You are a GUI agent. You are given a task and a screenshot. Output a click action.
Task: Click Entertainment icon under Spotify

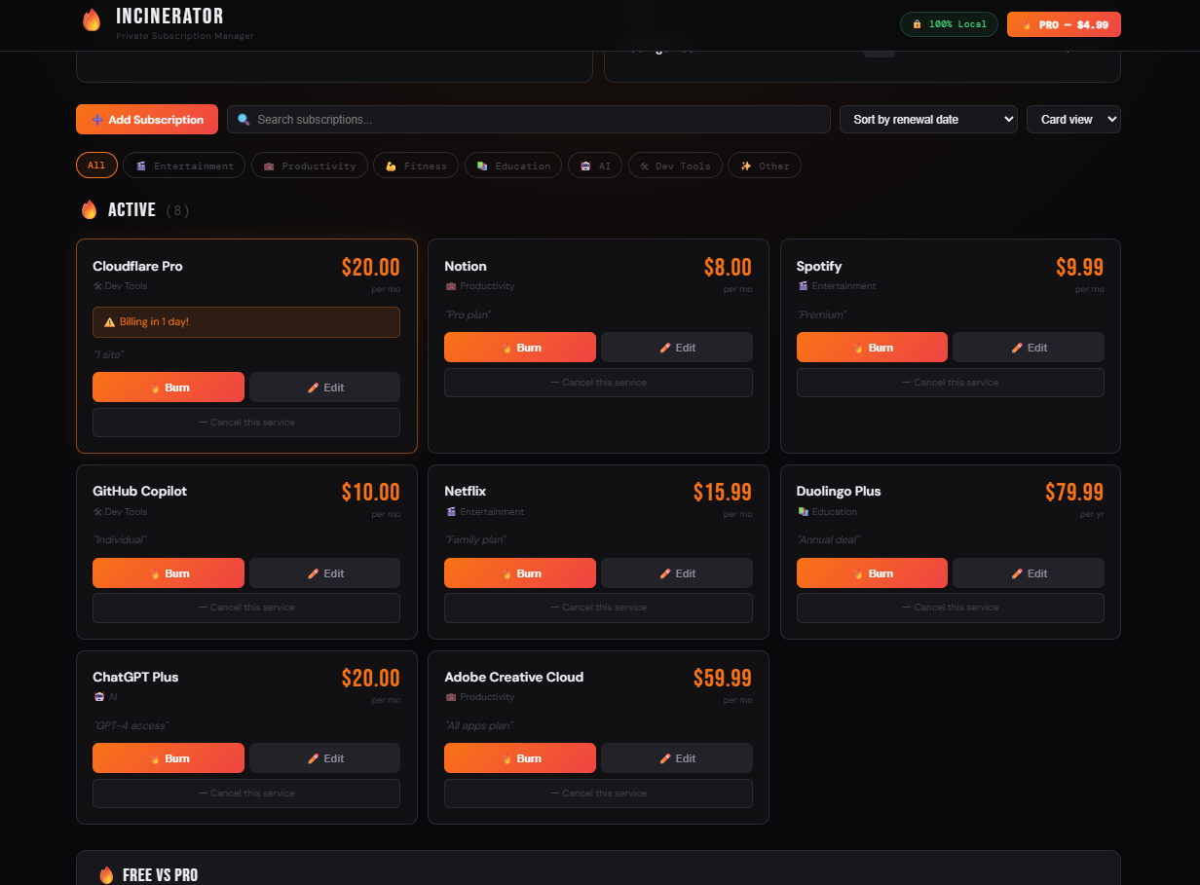coord(803,286)
